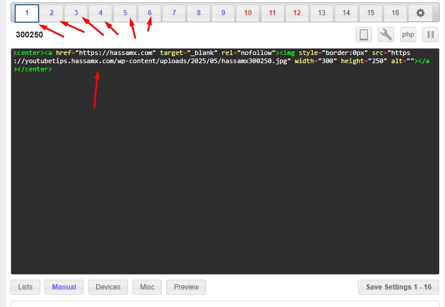Click the mobile device preview icon

point(364,35)
